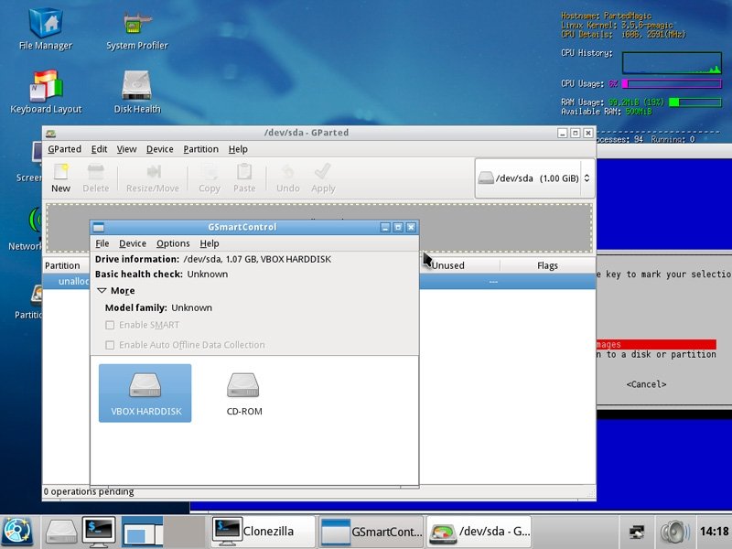Click the taskbar clock showing 14:18
Viewport: 732px width, 549px height.
[x=714, y=532]
